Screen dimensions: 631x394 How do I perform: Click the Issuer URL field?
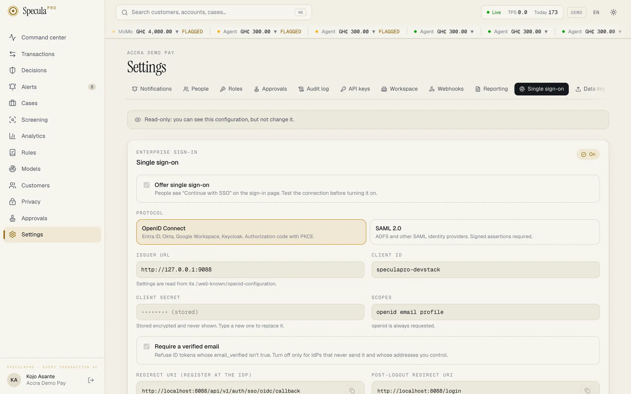click(x=250, y=270)
